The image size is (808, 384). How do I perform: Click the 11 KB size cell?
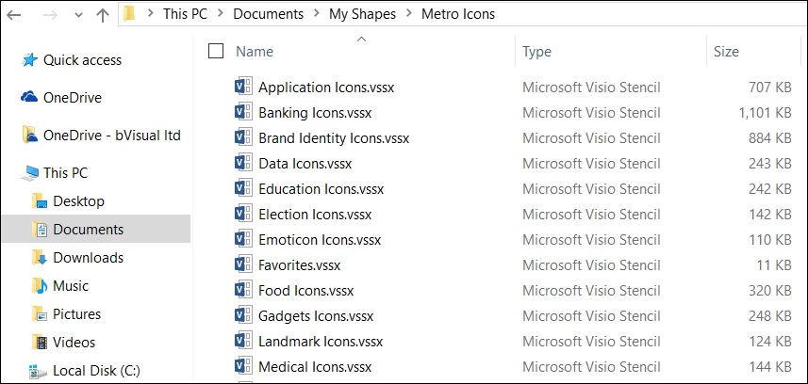pos(773,265)
